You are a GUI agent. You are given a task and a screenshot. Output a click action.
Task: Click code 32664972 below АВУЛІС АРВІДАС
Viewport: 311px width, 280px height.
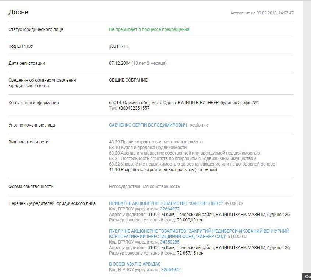[x=170, y=270]
